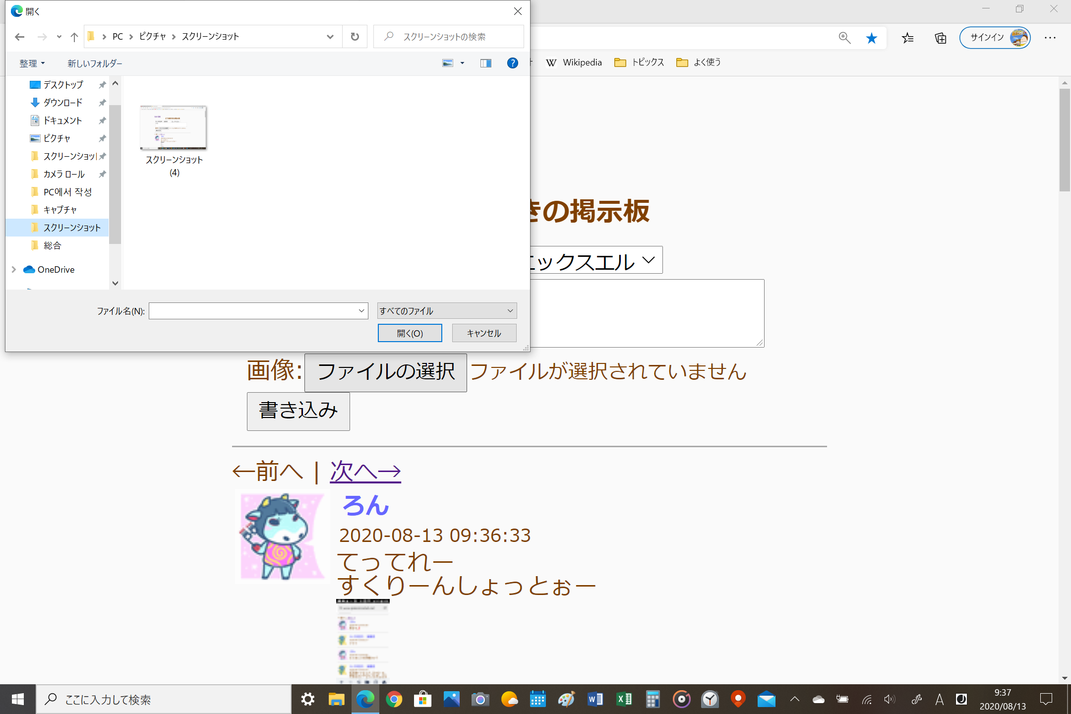The width and height of the screenshot is (1071, 714).
Task: Click the help question mark icon
Action: [512, 63]
